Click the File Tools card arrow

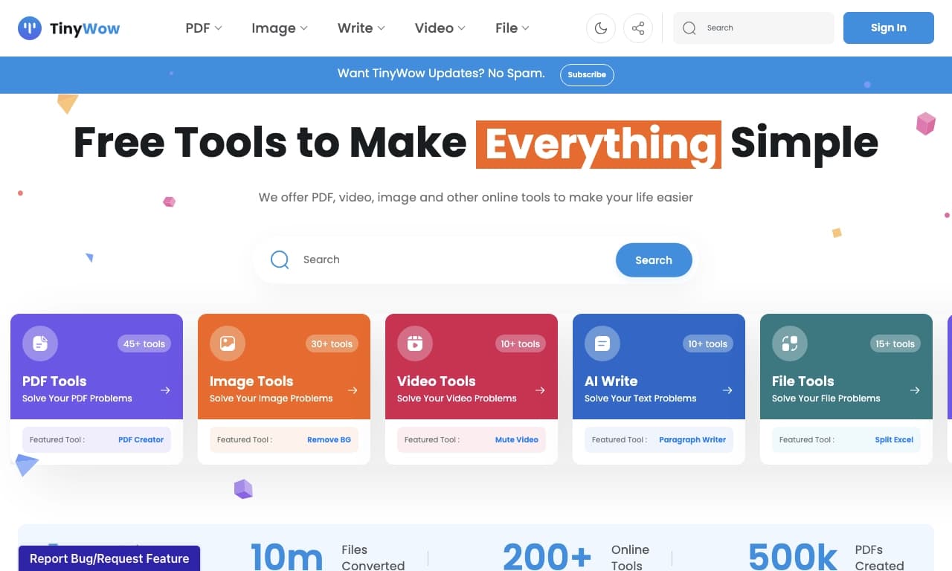click(915, 390)
